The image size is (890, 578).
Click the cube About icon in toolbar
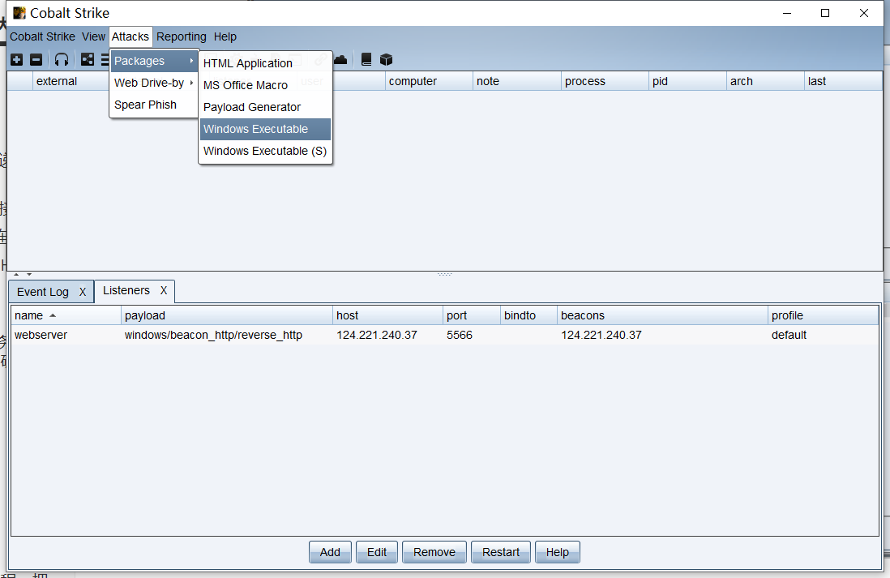(x=386, y=60)
